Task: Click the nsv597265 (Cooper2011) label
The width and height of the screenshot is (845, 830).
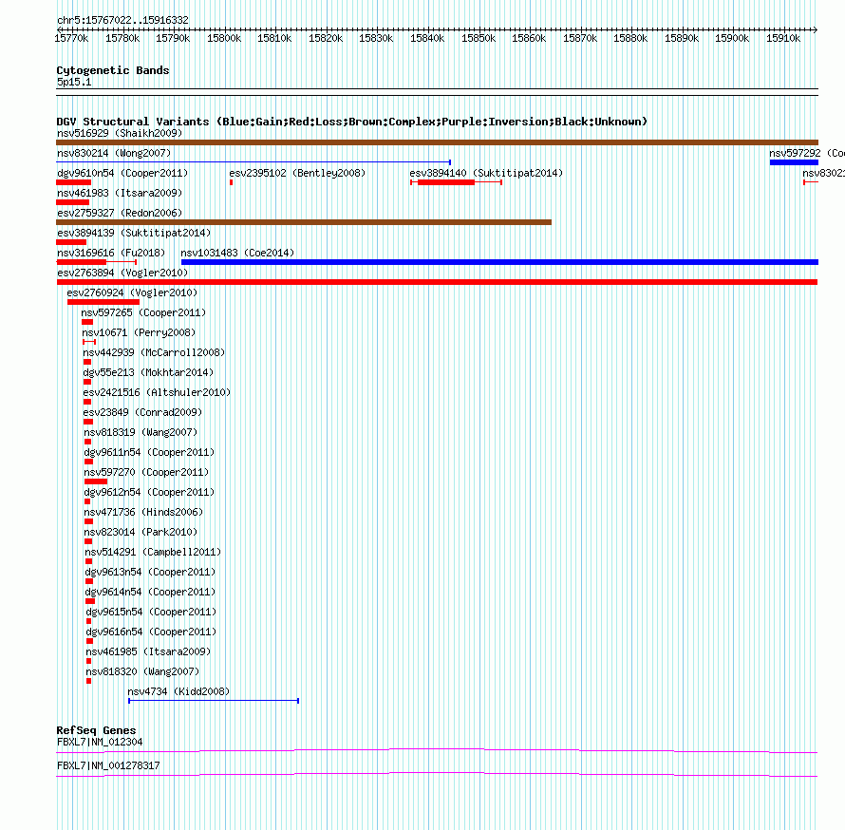Action: (x=143, y=312)
